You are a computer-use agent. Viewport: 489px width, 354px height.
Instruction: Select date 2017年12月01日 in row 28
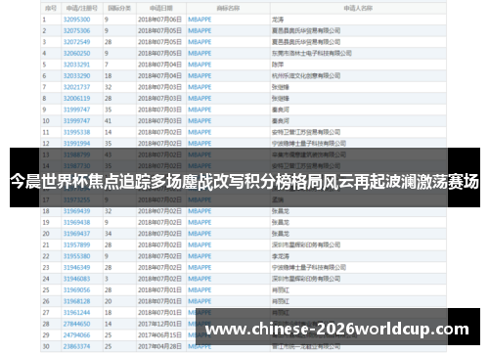point(159,324)
